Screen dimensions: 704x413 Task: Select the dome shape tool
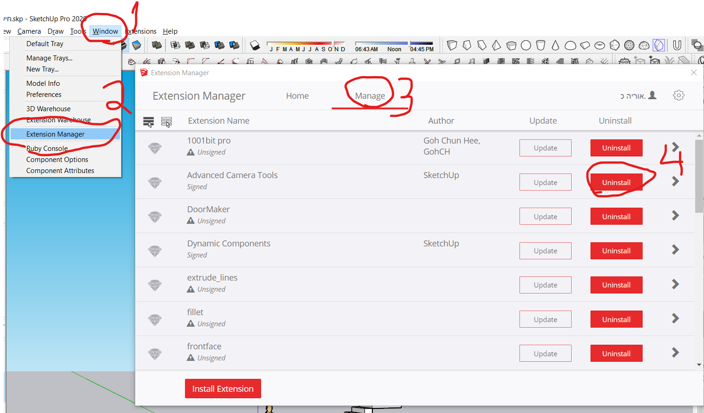(x=570, y=45)
